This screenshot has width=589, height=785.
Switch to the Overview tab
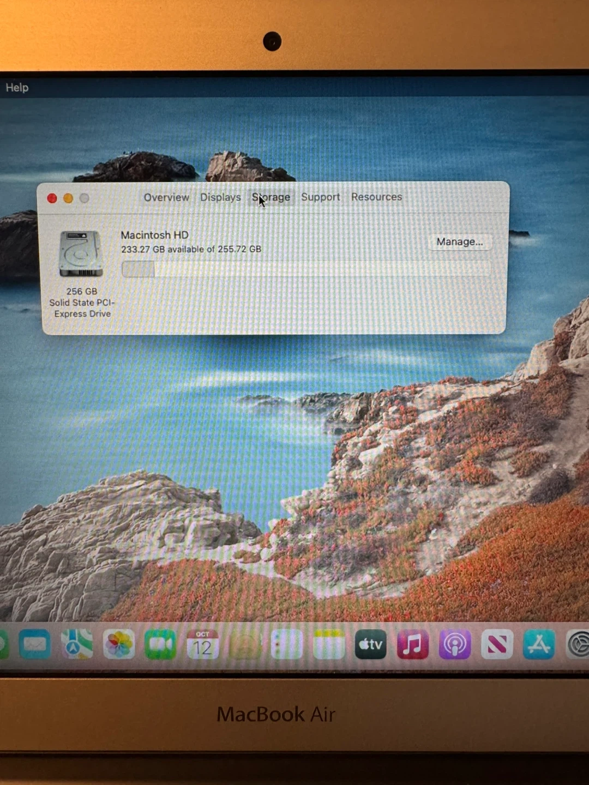(166, 197)
